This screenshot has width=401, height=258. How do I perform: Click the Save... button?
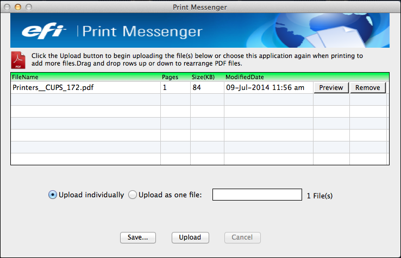(138, 237)
